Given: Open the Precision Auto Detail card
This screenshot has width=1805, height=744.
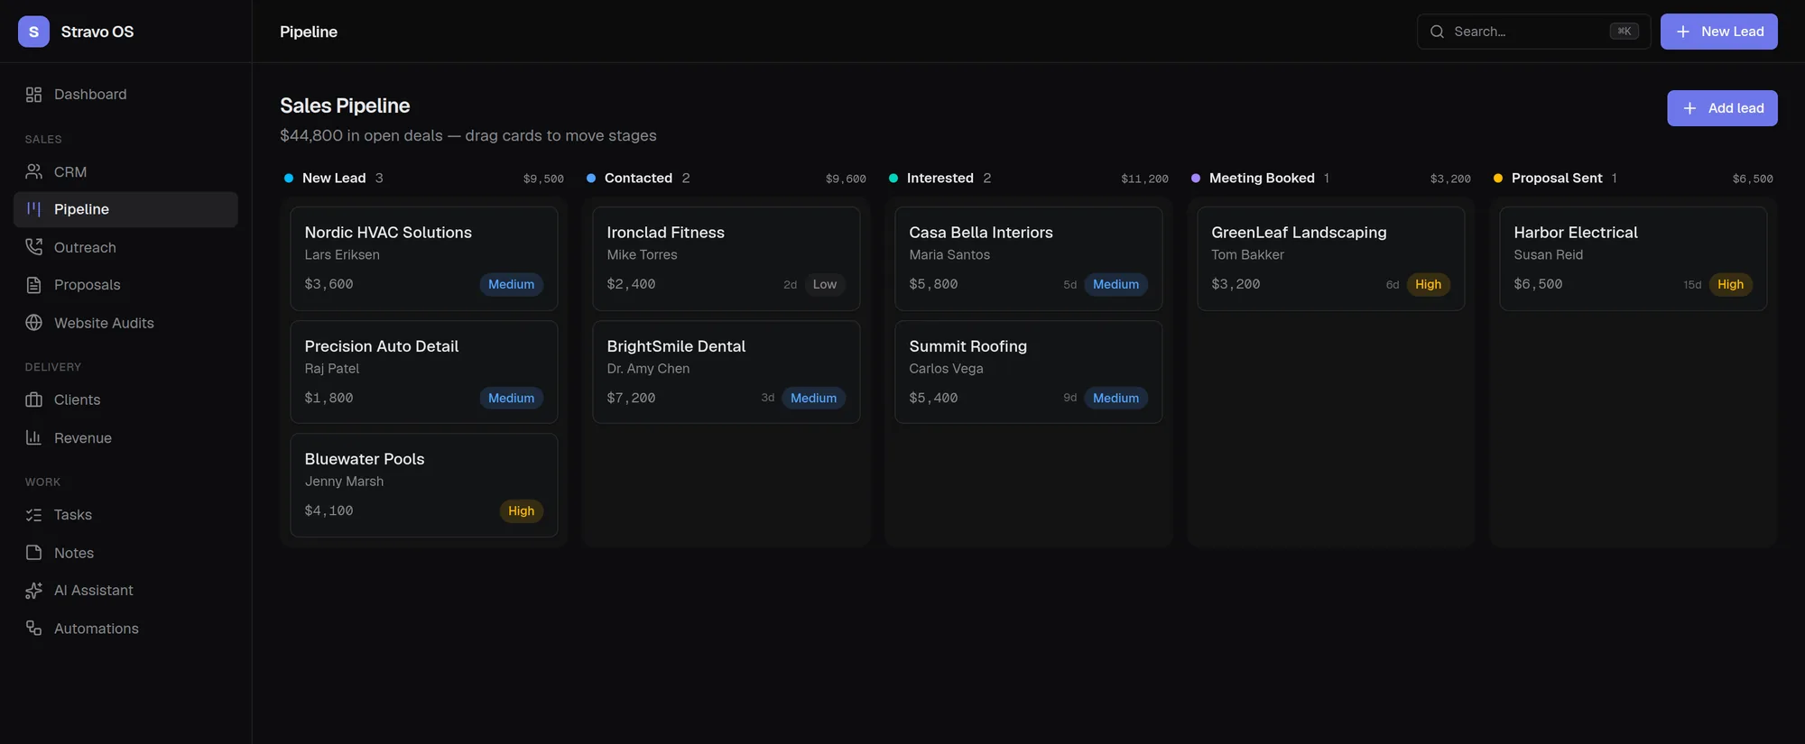Looking at the screenshot, I should 423,372.
